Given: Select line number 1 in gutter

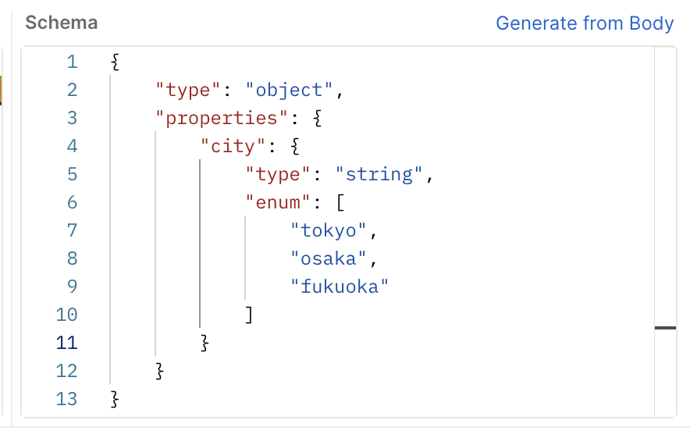Looking at the screenshot, I should pos(72,62).
